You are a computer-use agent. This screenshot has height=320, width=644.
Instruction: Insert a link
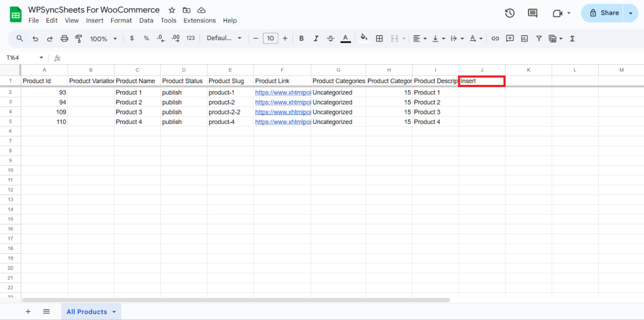pos(496,38)
